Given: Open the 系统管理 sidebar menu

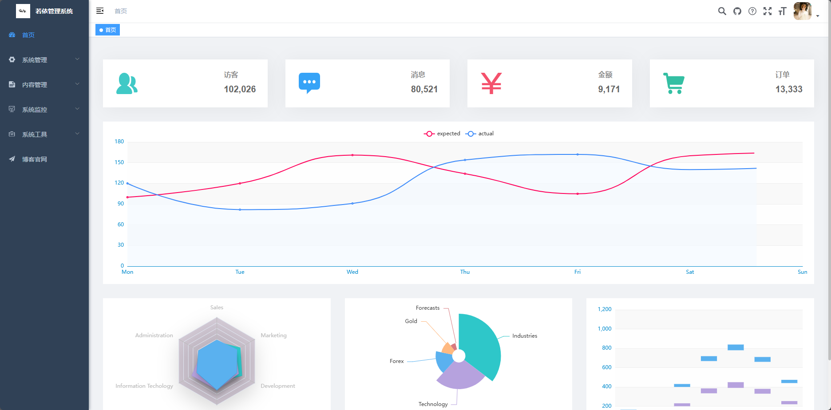Looking at the screenshot, I should click(x=44, y=60).
